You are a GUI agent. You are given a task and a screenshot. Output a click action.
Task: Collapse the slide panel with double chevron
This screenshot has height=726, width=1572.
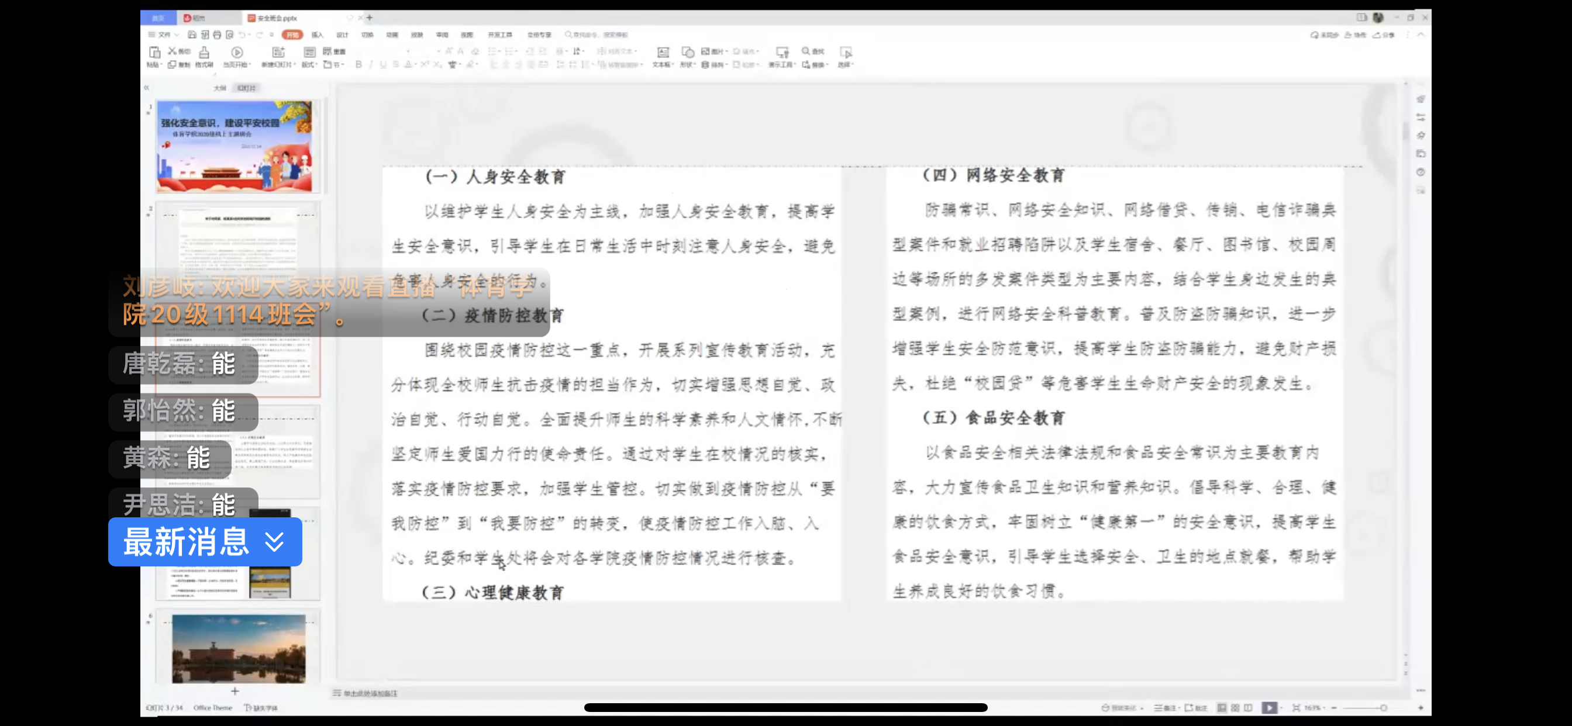point(146,88)
